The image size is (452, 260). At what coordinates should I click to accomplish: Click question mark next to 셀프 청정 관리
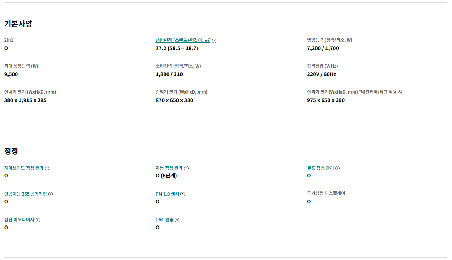[x=338, y=168]
